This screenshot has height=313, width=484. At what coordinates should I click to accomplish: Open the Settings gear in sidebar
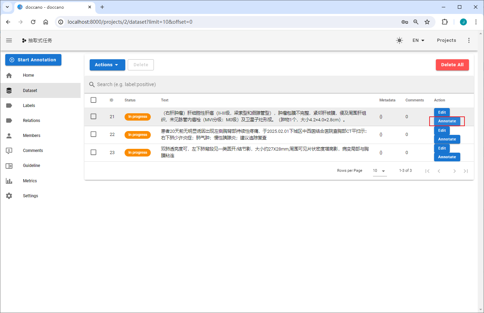tap(9, 196)
